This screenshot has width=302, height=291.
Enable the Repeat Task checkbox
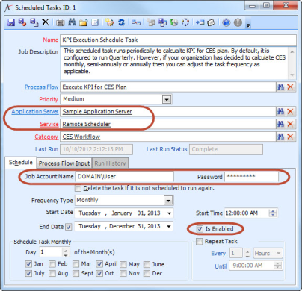coord(199,242)
